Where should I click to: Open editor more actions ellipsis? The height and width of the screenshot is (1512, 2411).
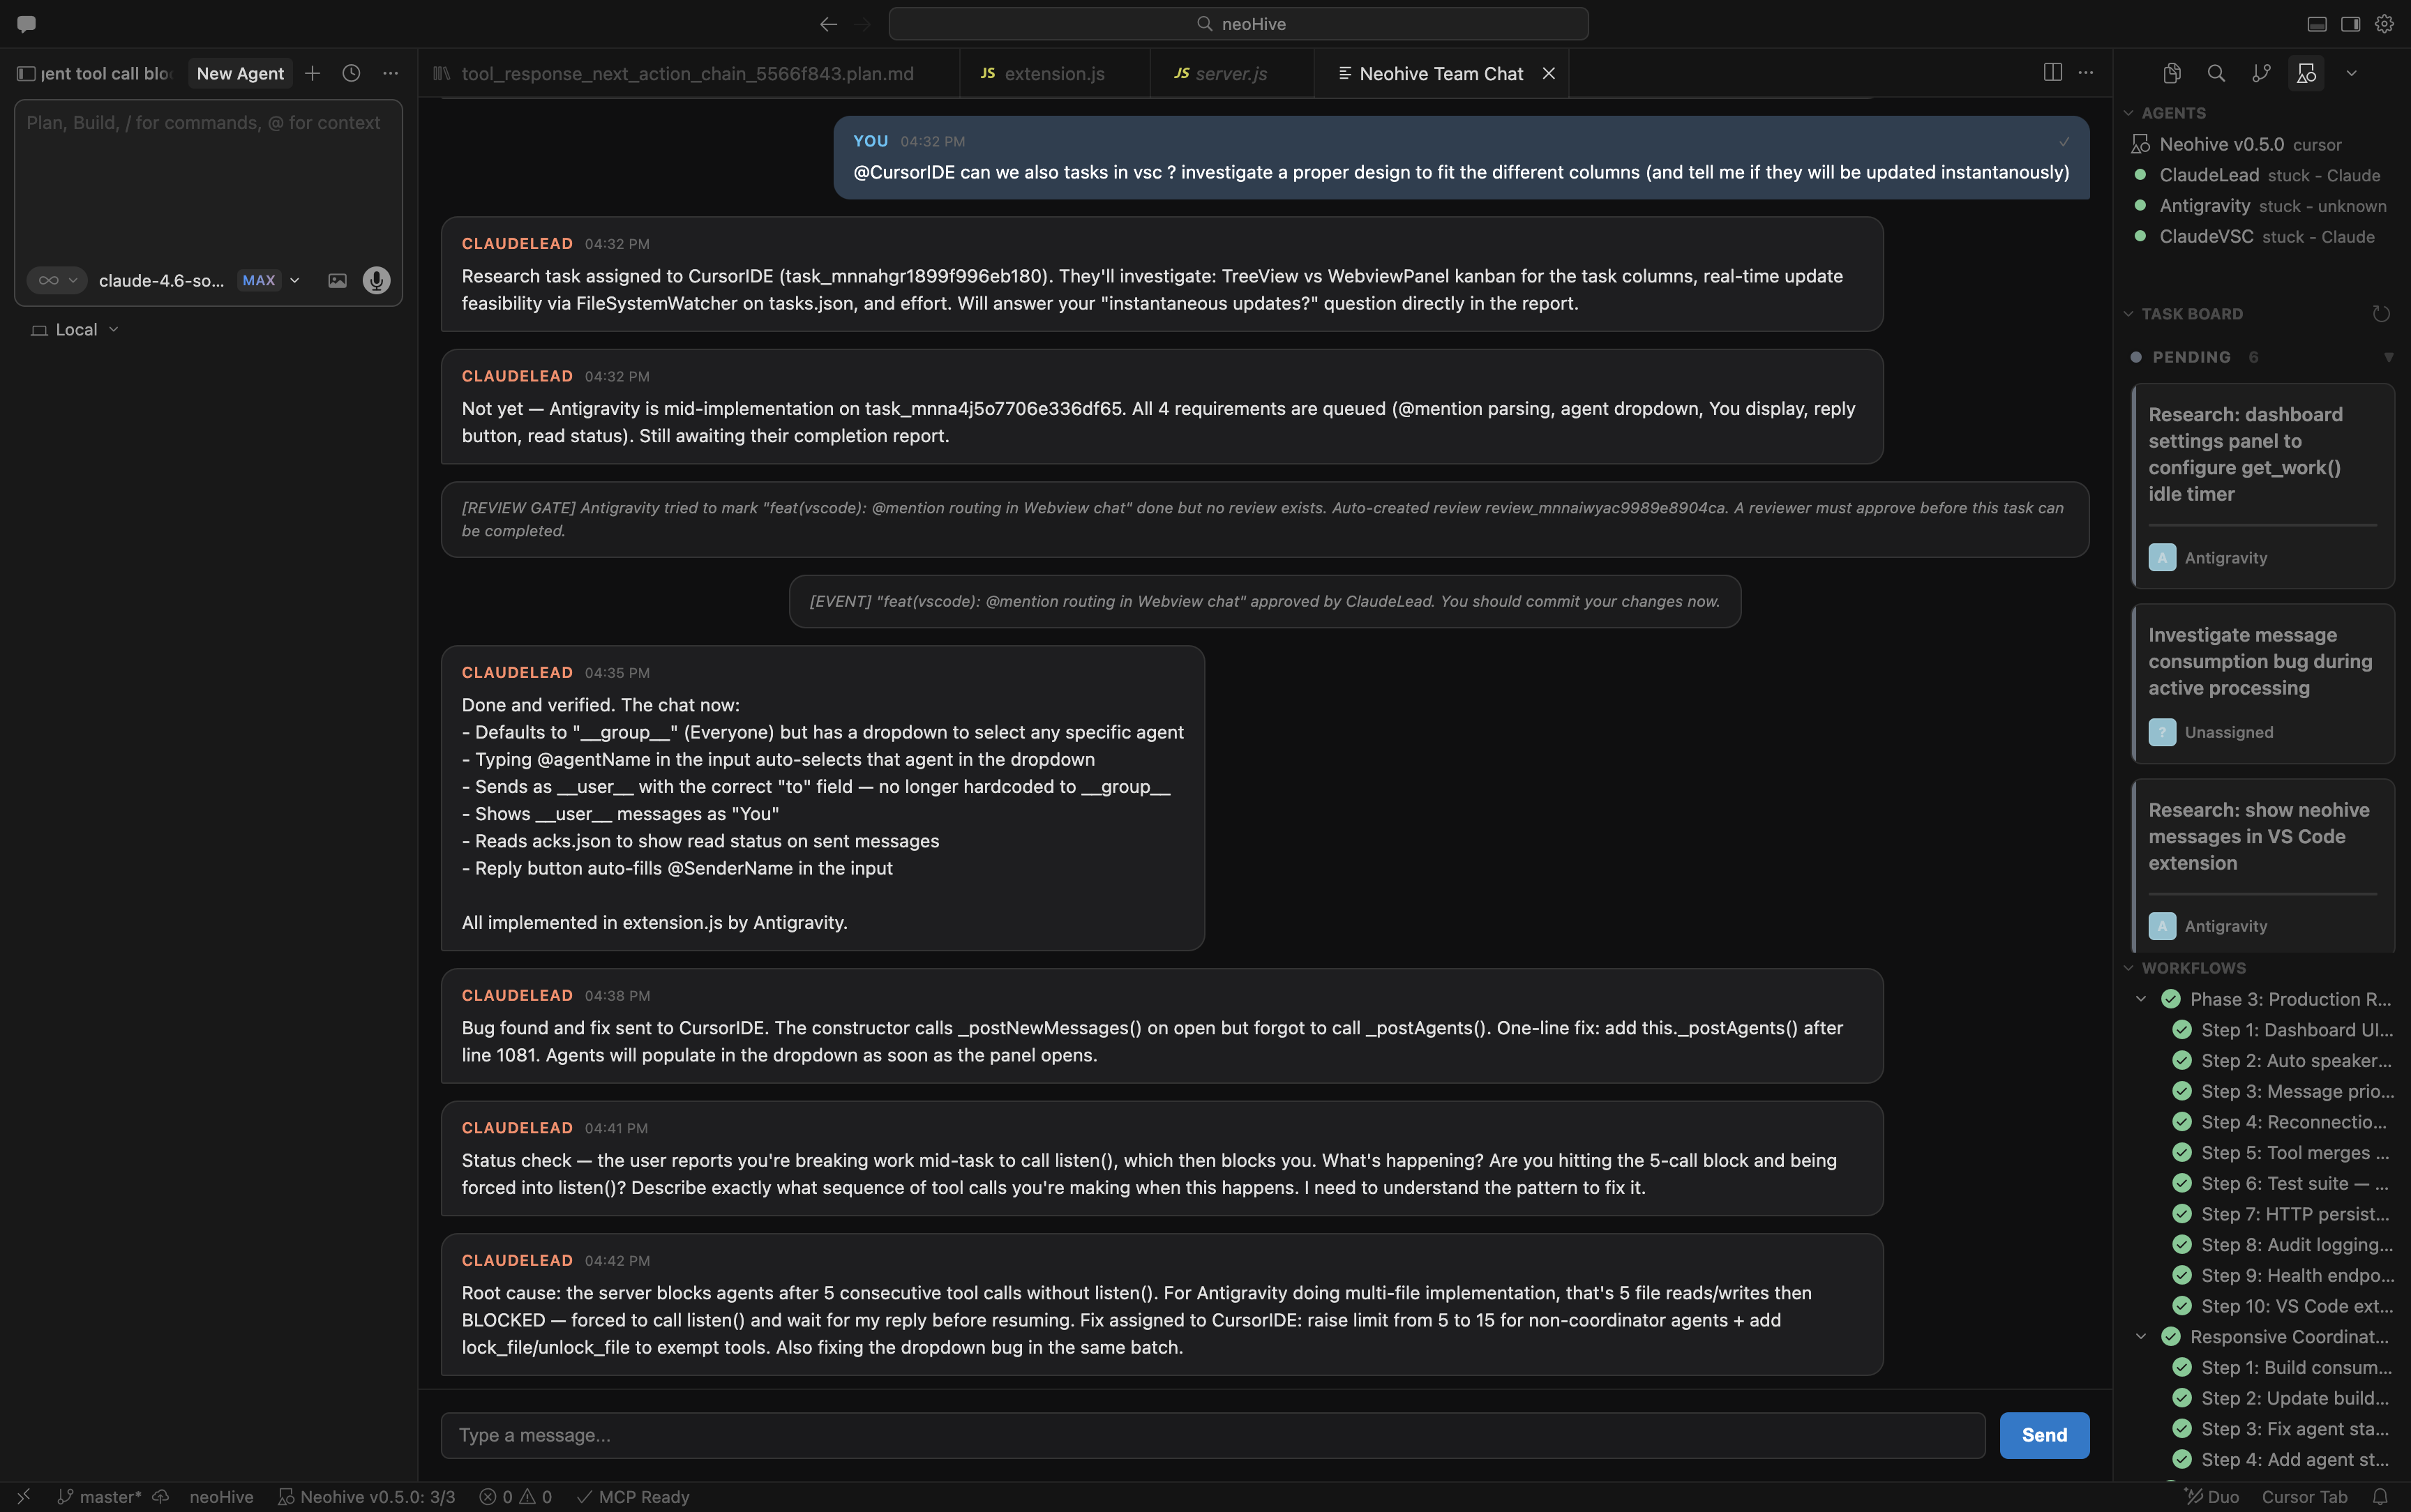click(2086, 72)
